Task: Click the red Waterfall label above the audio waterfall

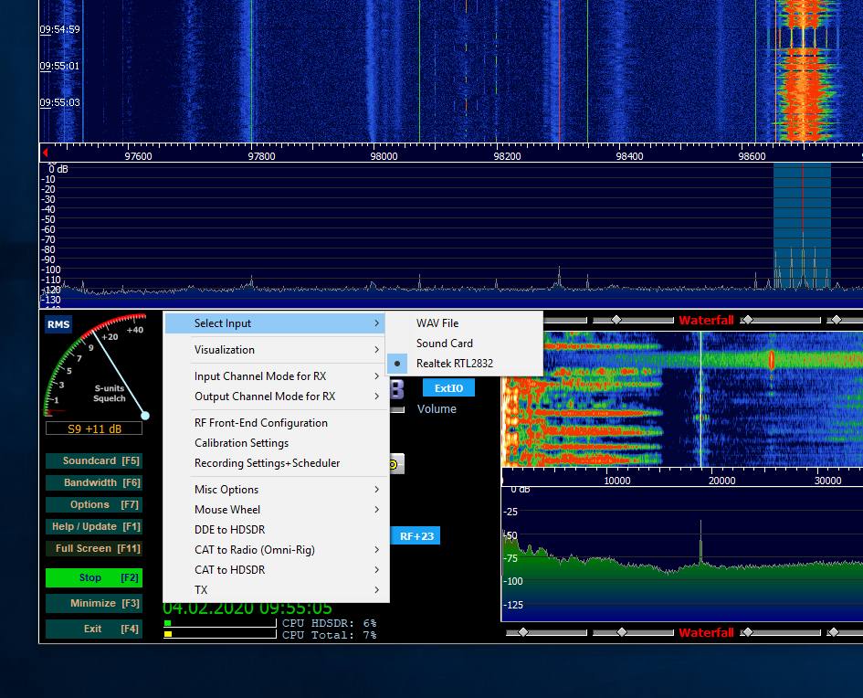Action: 706,321
